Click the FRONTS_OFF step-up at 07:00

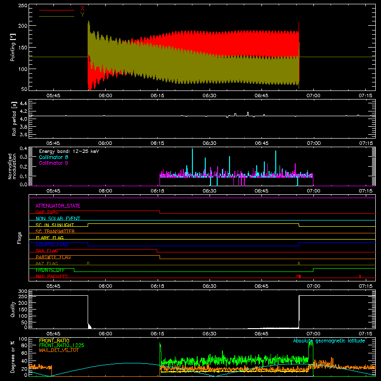[x=313, y=270]
